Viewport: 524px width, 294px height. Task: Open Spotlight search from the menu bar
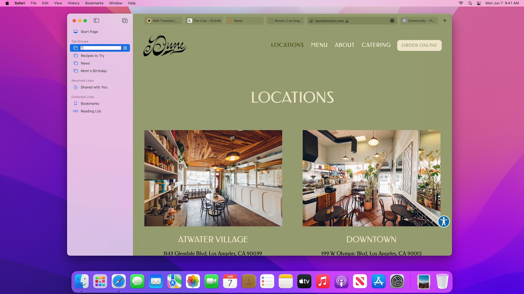coord(470,3)
